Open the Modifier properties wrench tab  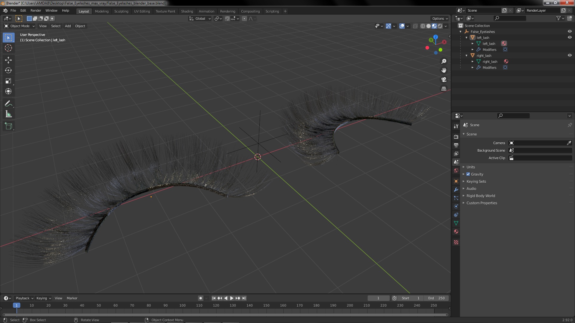456,190
